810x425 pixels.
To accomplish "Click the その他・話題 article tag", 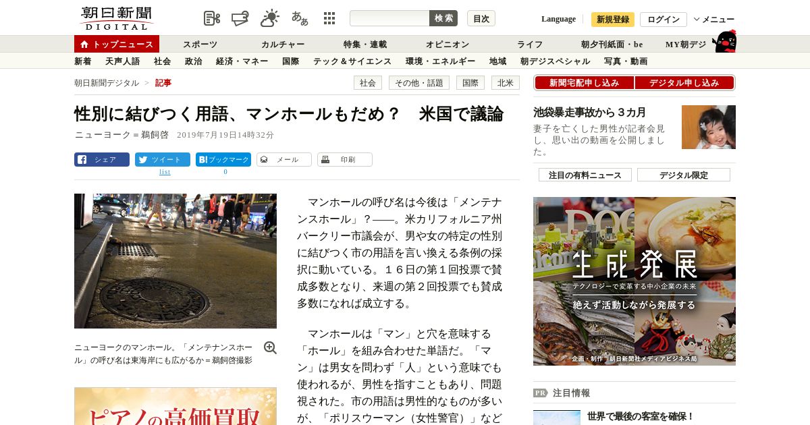I will click(419, 83).
